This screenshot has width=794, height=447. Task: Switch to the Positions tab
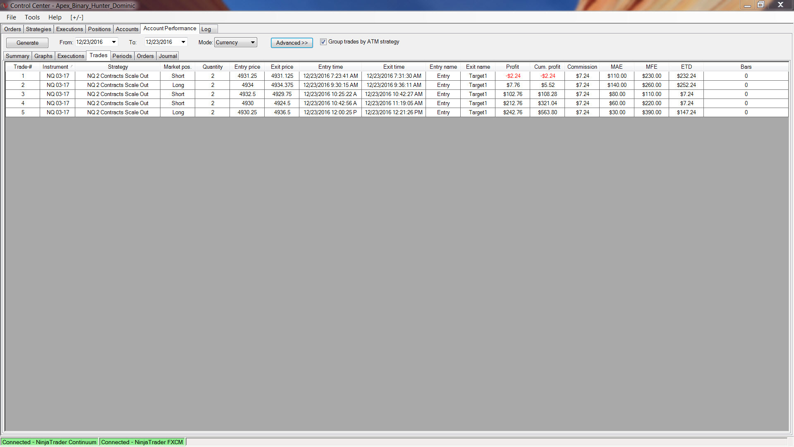pos(99,29)
